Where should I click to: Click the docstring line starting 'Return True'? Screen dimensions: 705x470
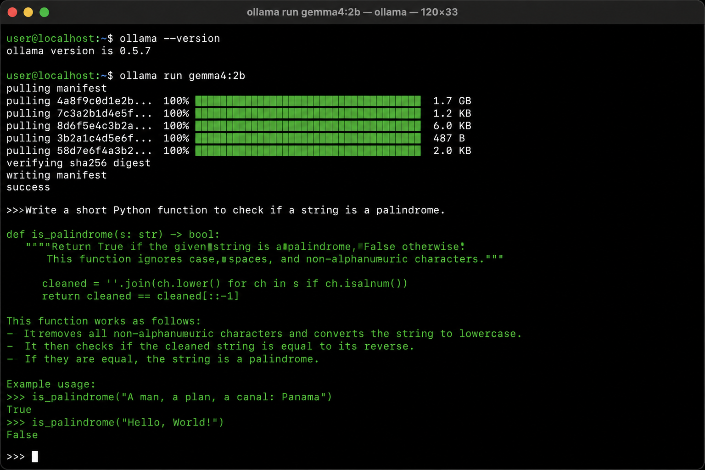[x=245, y=247]
